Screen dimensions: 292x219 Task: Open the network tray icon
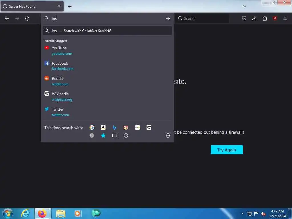pyautogui.click(x=249, y=214)
